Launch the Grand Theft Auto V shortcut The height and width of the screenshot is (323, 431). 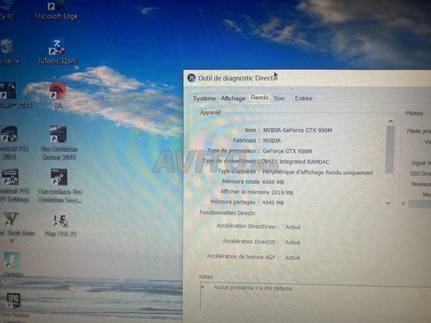click(x=11, y=220)
